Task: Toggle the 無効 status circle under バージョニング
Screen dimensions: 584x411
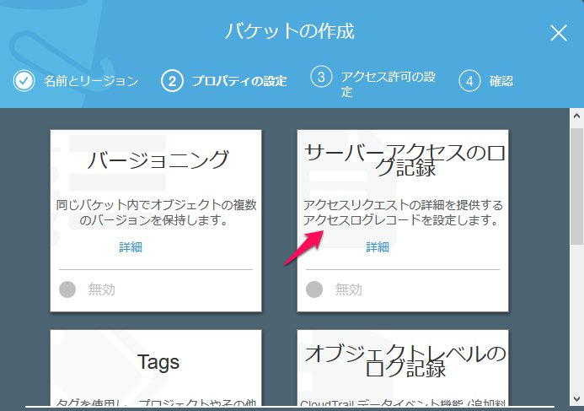Action: pyautogui.click(x=68, y=289)
